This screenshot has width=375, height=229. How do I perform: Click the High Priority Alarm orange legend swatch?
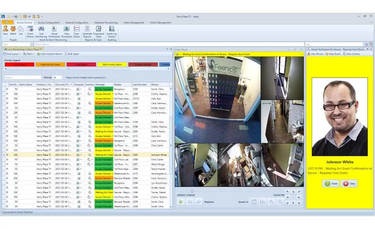pos(50,65)
